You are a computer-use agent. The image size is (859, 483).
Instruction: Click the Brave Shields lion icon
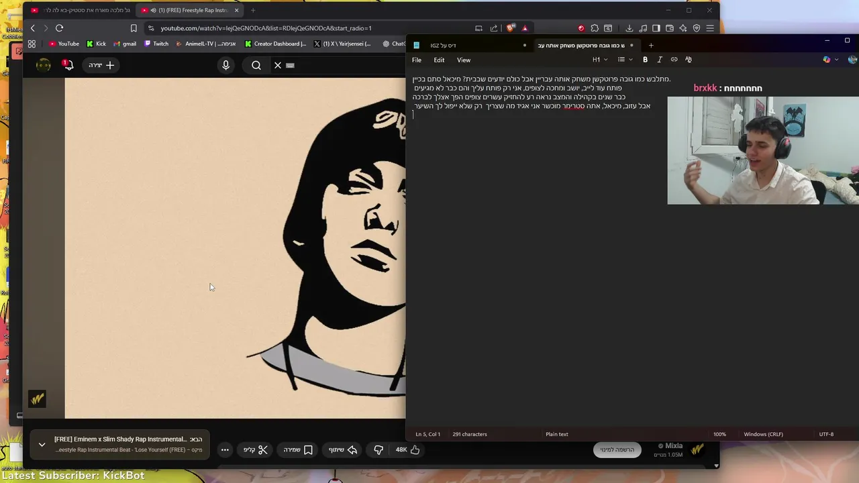tap(511, 28)
